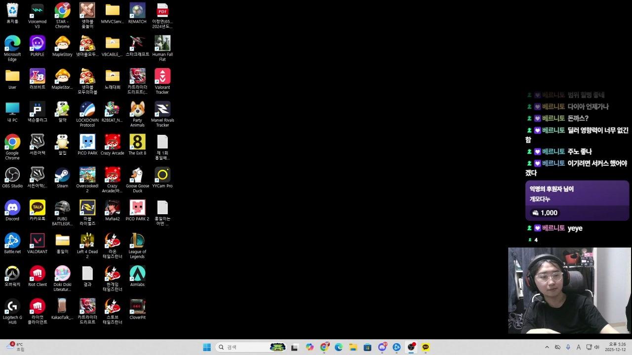Open the Windows Start menu

click(x=207, y=347)
